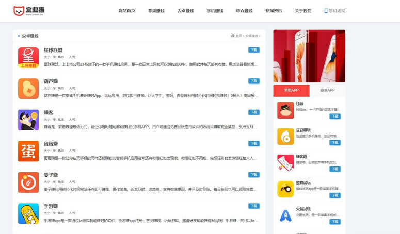Open the 葫芦赚 gourd app icon
This screenshot has width=400, height=234.
(28, 89)
